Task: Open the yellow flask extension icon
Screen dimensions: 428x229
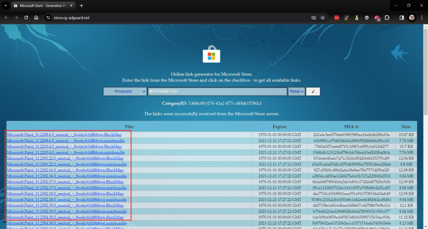Action: 357,18
